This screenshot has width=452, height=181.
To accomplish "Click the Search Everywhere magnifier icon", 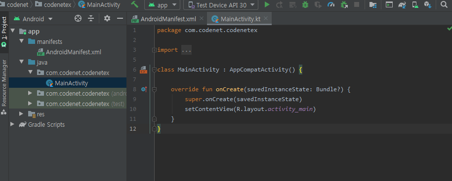I will pos(444,4).
